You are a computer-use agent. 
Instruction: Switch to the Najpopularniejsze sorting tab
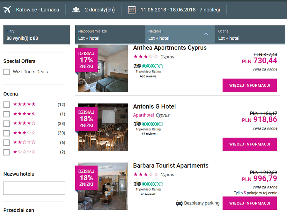110,35
